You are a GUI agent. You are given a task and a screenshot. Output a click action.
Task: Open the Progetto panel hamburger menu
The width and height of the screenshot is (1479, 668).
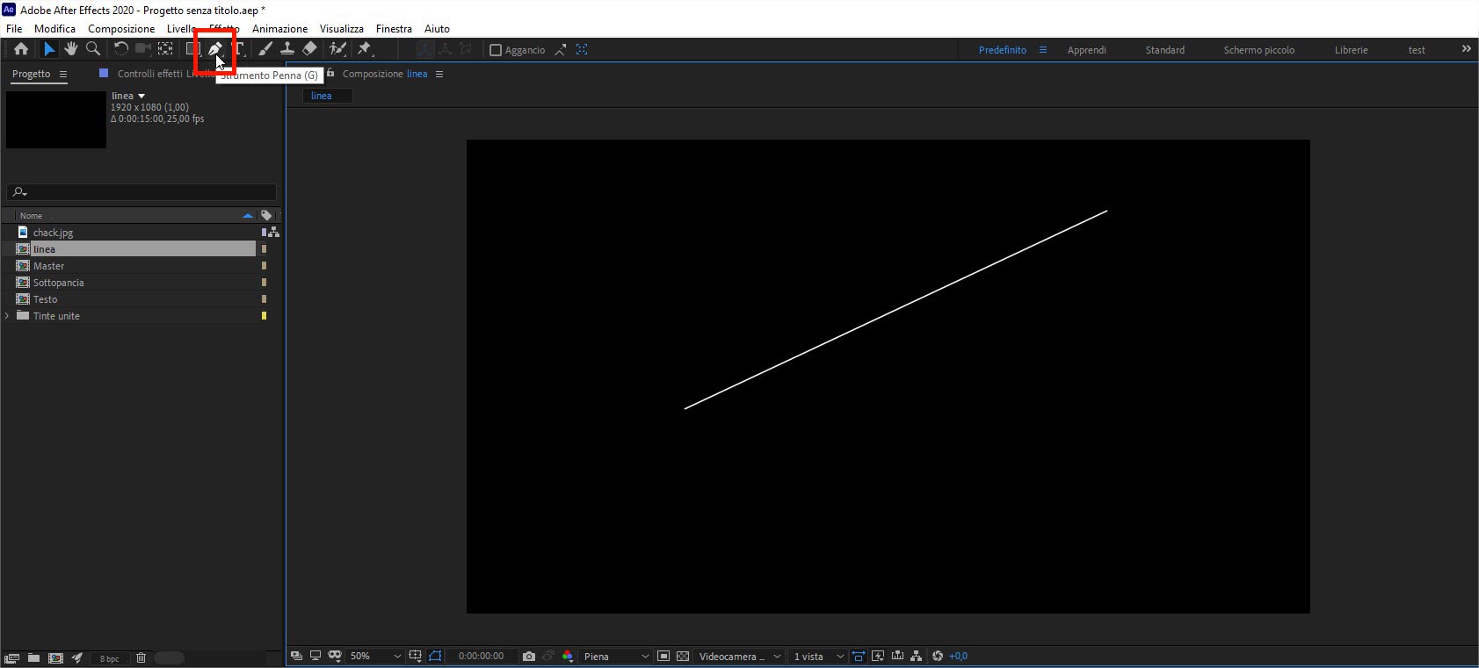tap(63, 74)
